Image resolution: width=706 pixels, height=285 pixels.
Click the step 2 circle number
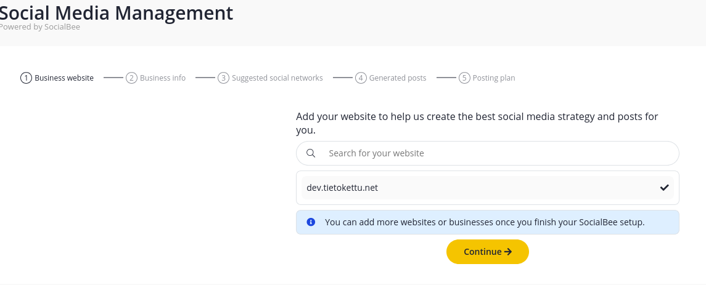tap(131, 78)
